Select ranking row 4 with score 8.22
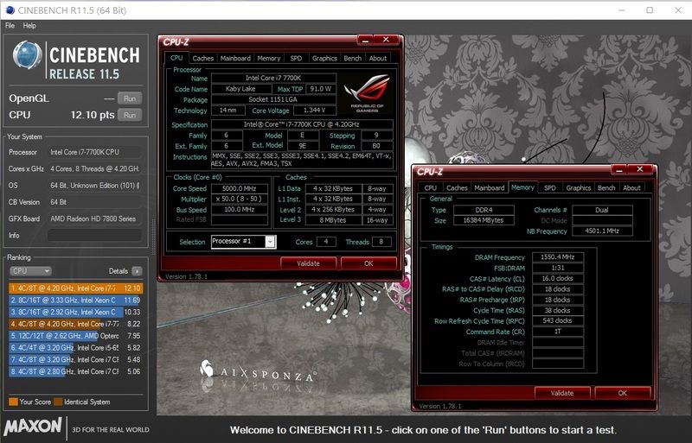 click(x=76, y=324)
